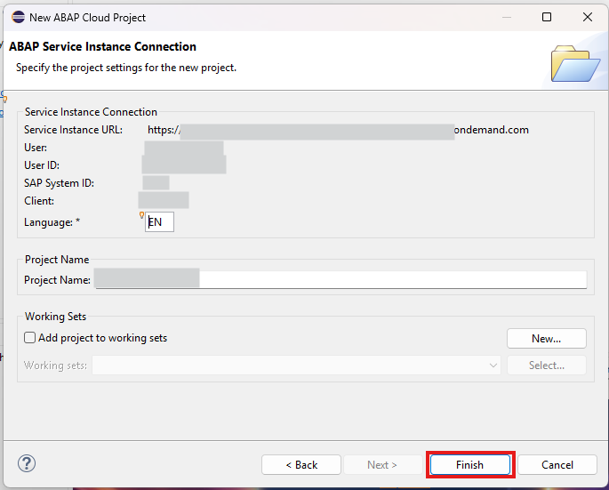609x490 pixels.
Task: Open the Working sets combo box
Action: [x=296, y=365]
